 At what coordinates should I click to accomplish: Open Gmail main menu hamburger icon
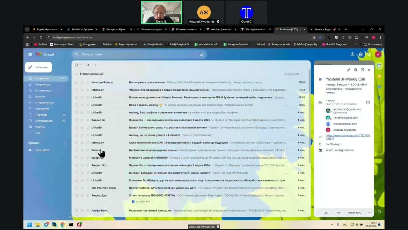tap(30, 54)
